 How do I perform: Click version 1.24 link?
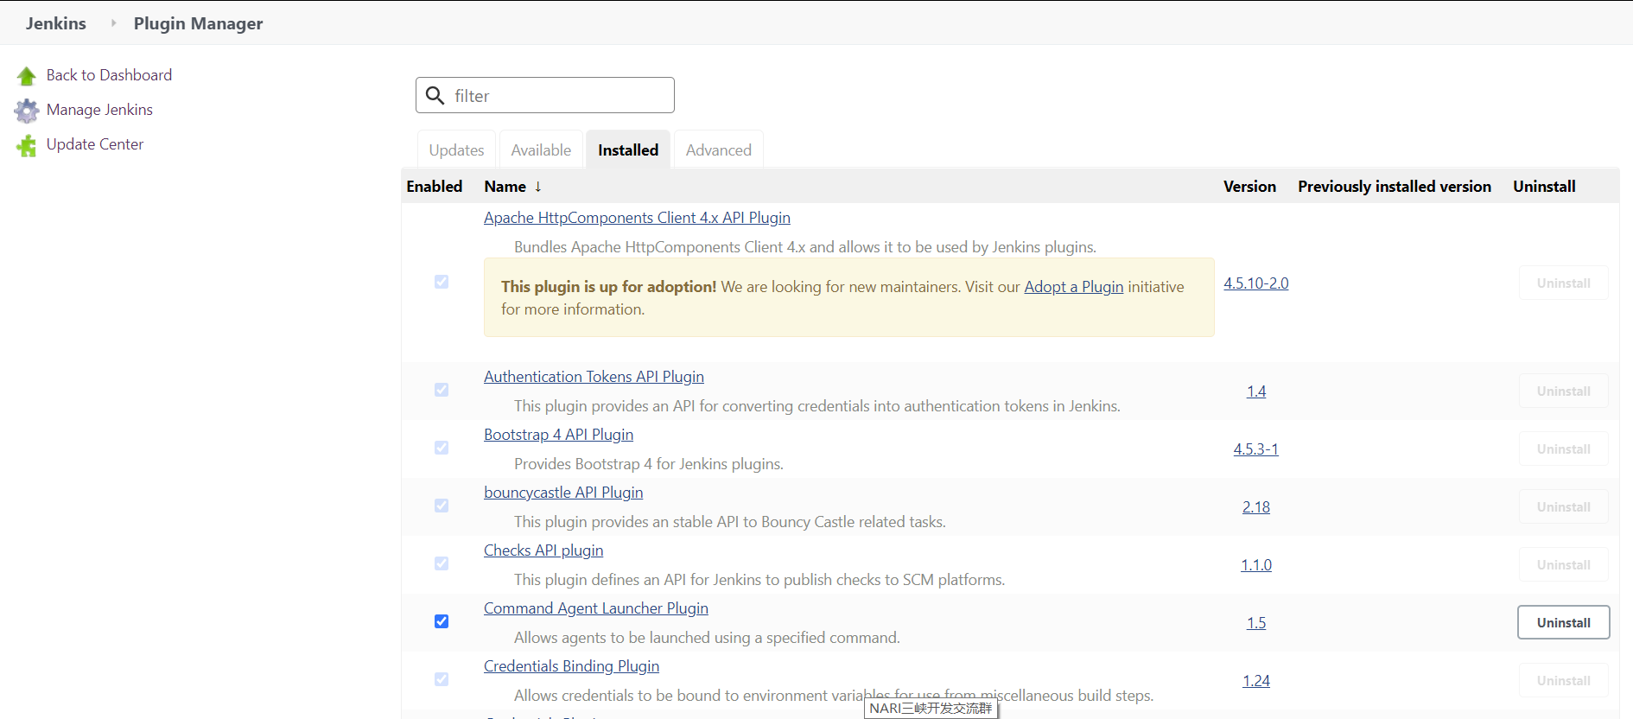click(x=1256, y=681)
